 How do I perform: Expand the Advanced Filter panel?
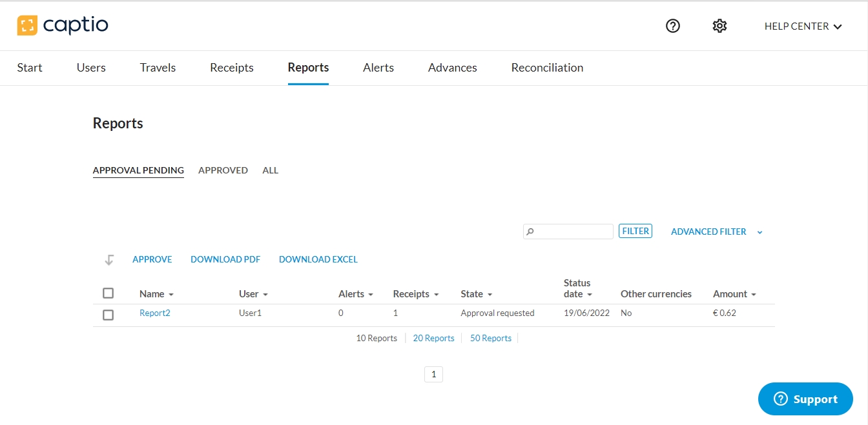click(x=716, y=232)
